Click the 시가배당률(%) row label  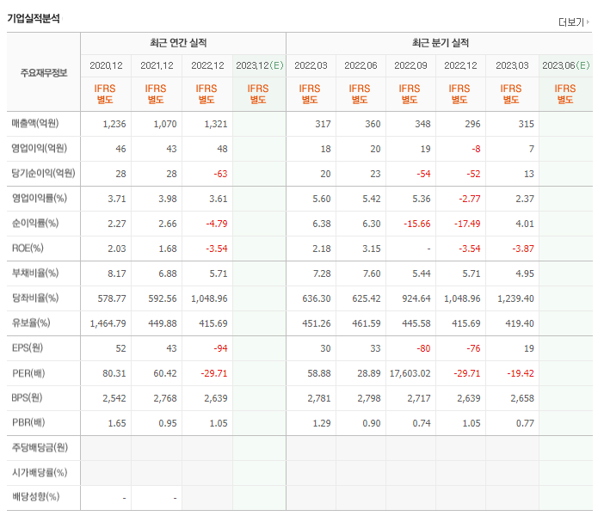tap(40, 472)
